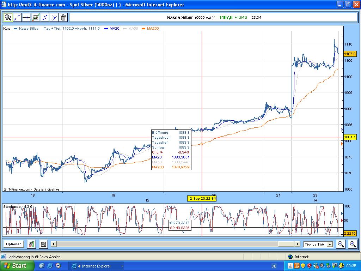This screenshot has width=361, height=271.
Task: Click the scrollbar left arrow
Action: click(x=54, y=244)
